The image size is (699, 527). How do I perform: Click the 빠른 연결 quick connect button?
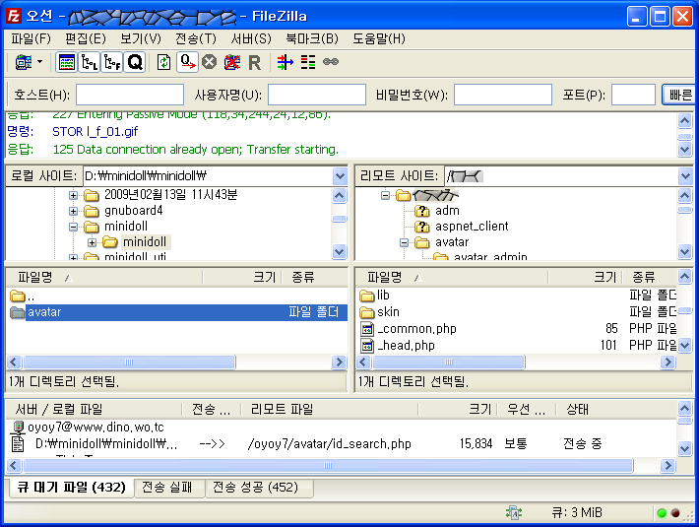678,95
